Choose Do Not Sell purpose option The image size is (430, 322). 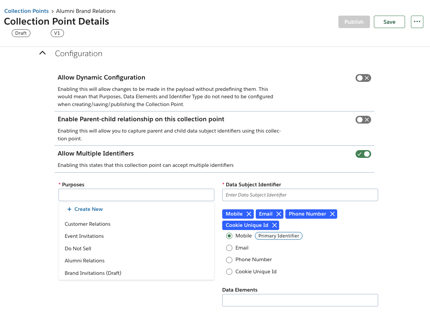click(x=136, y=248)
